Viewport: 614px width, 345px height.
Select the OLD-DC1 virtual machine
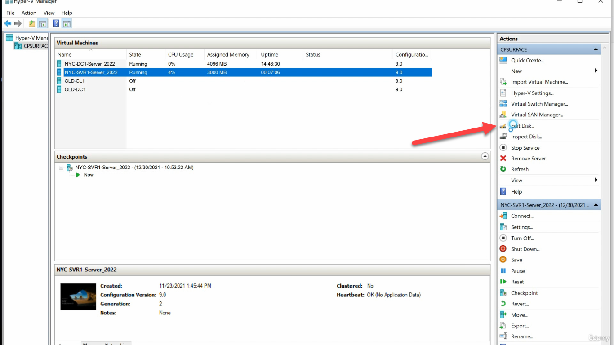click(243, 89)
